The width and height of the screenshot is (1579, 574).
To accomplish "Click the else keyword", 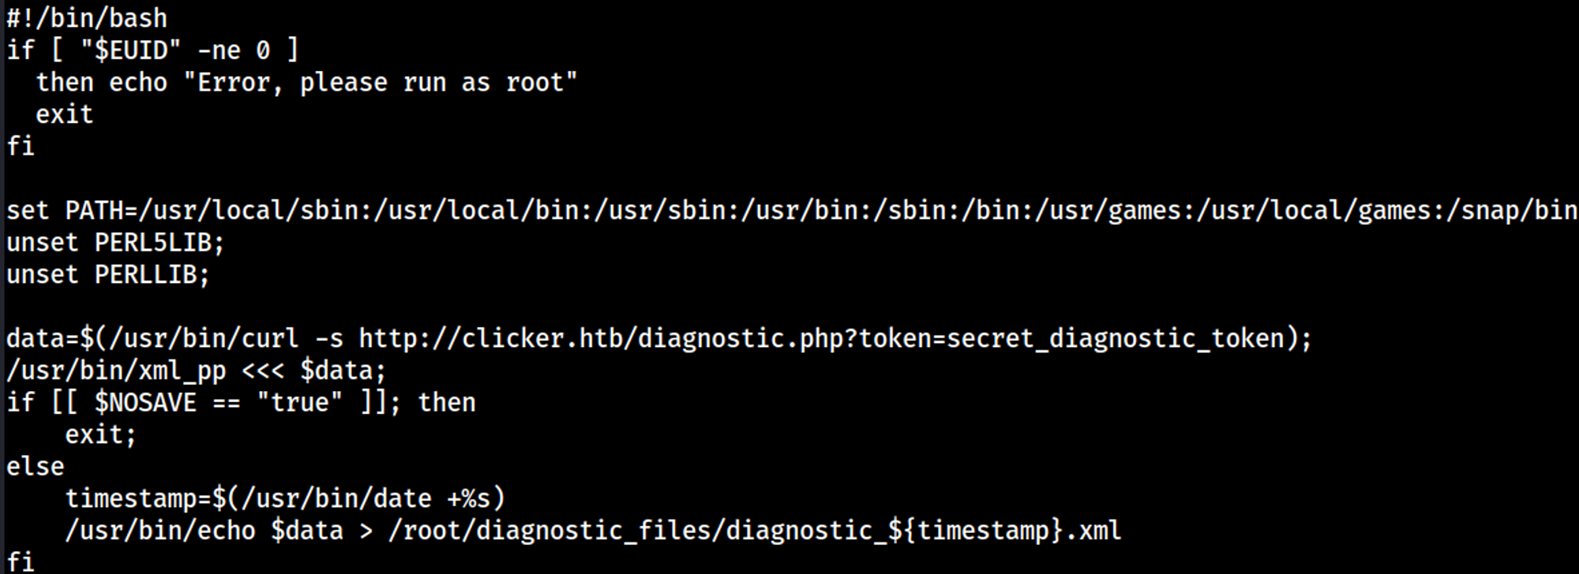I will click(x=36, y=467).
